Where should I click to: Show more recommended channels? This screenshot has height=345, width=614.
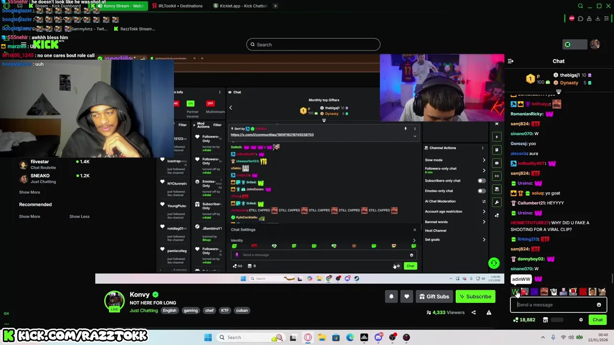[29, 217]
